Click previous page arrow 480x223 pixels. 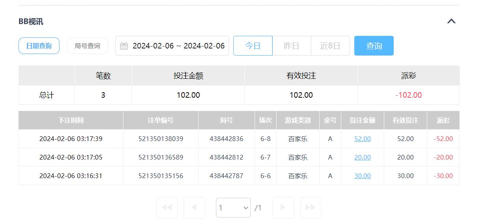point(194,208)
